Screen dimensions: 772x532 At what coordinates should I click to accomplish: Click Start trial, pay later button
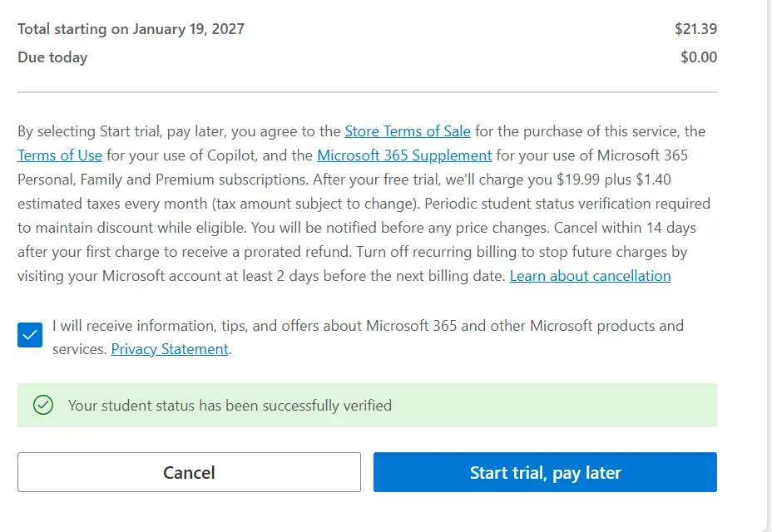(545, 472)
